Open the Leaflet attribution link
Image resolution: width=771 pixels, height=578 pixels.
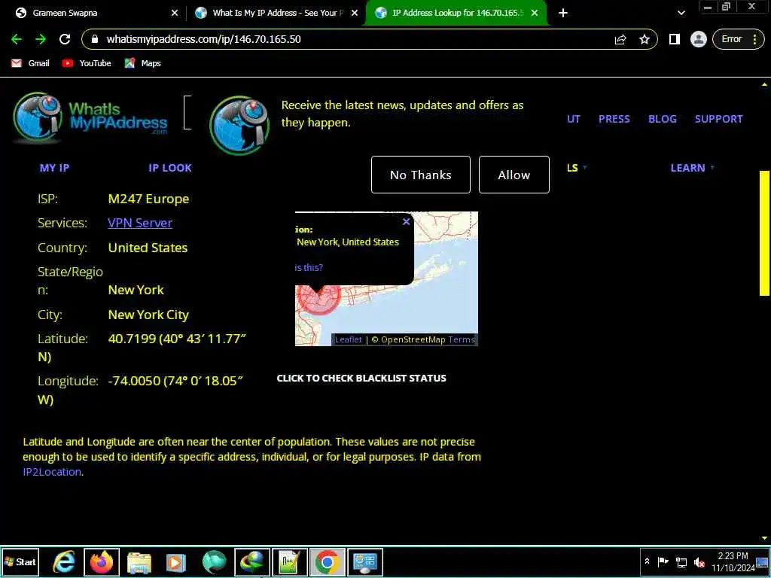(x=348, y=339)
